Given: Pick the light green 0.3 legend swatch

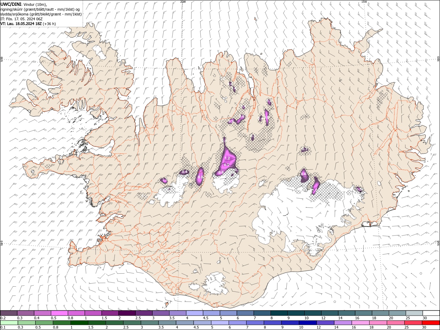Looking at the screenshot, I should 26,323.
